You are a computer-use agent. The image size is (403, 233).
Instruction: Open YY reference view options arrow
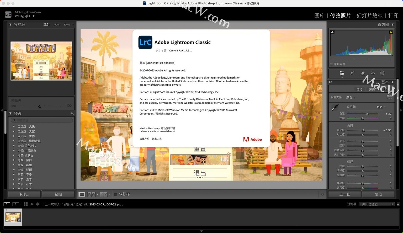coord(110,194)
